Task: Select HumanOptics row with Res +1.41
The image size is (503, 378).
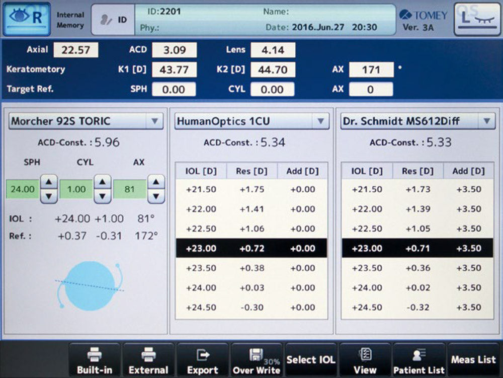Action: (x=251, y=209)
